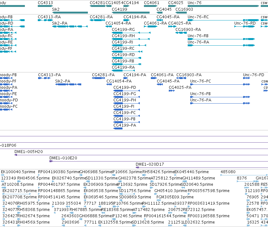Select BAC clone DME1-010E20 label
Image resolution: width=268 pixels, height=227 pixels.
pos(63,158)
